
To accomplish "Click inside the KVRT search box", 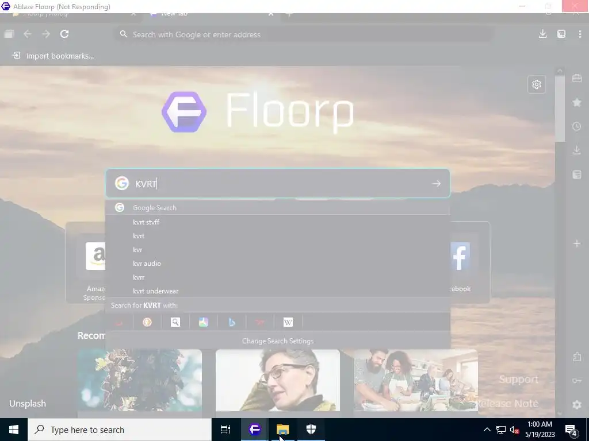I will 278,183.
